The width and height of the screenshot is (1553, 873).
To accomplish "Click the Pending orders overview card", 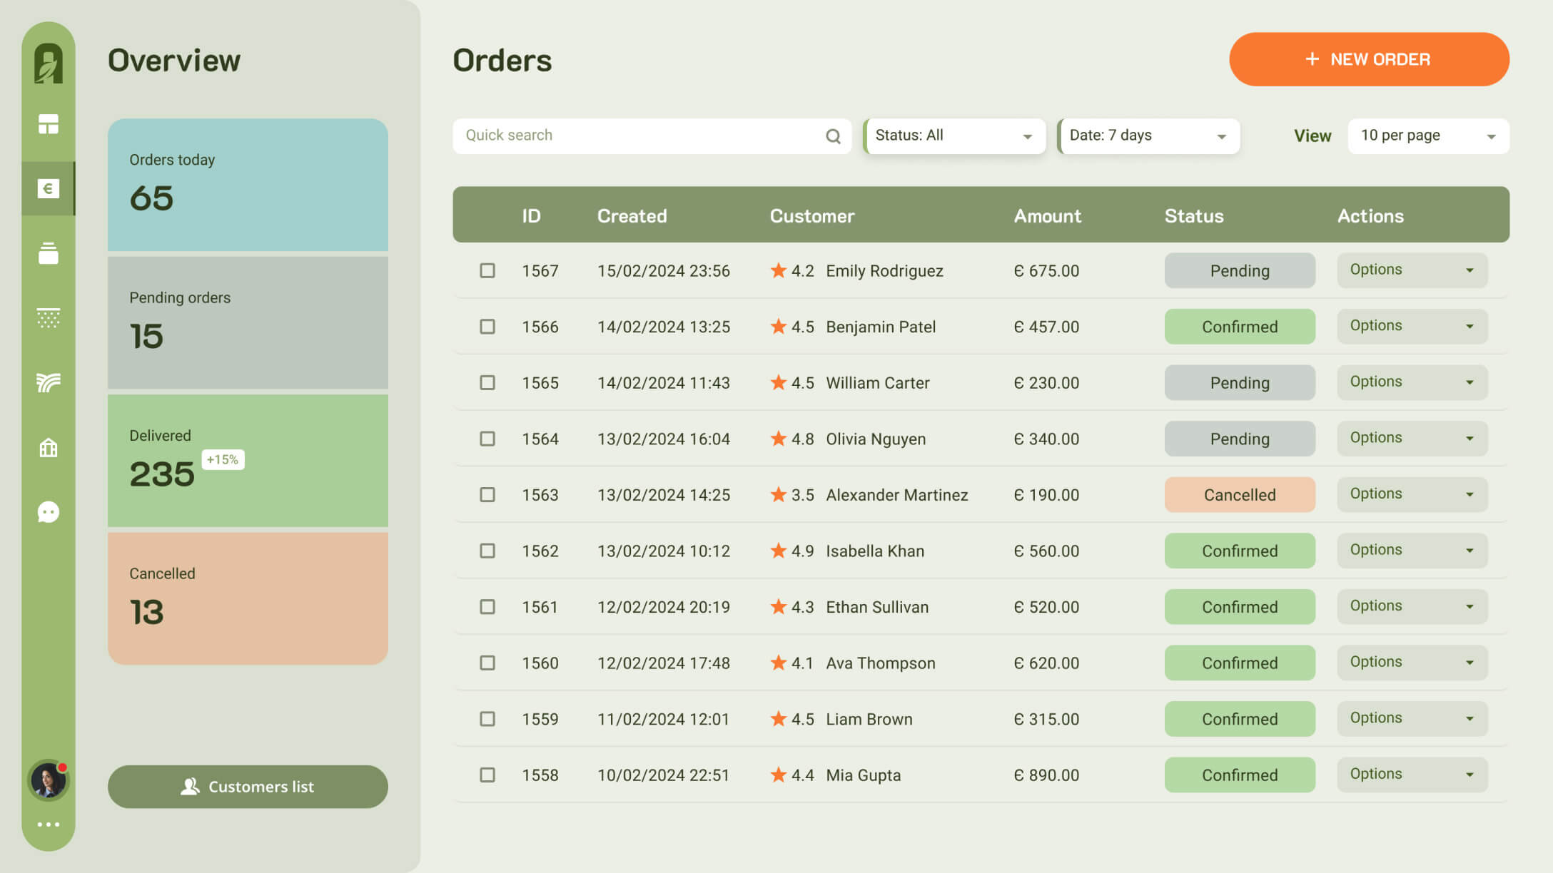I will point(248,322).
